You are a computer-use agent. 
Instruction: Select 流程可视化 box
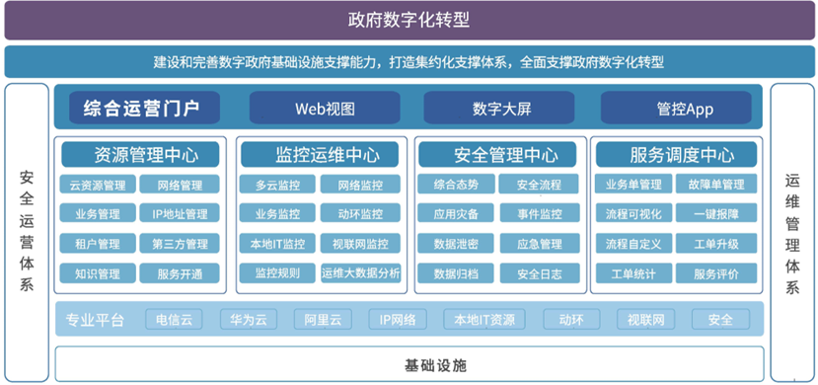[x=633, y=213]
